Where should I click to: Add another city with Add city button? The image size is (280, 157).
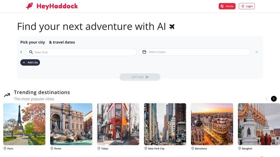[30, 62]
